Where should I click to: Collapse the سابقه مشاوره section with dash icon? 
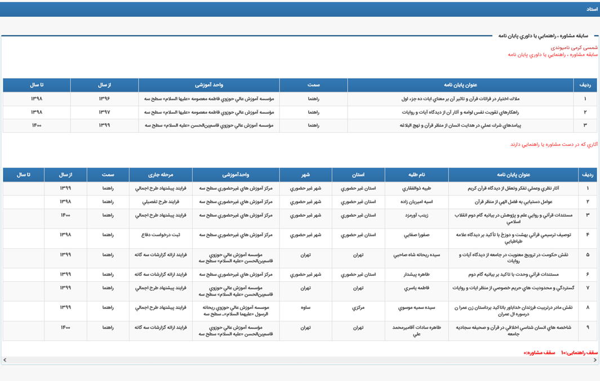click(594, 35)
